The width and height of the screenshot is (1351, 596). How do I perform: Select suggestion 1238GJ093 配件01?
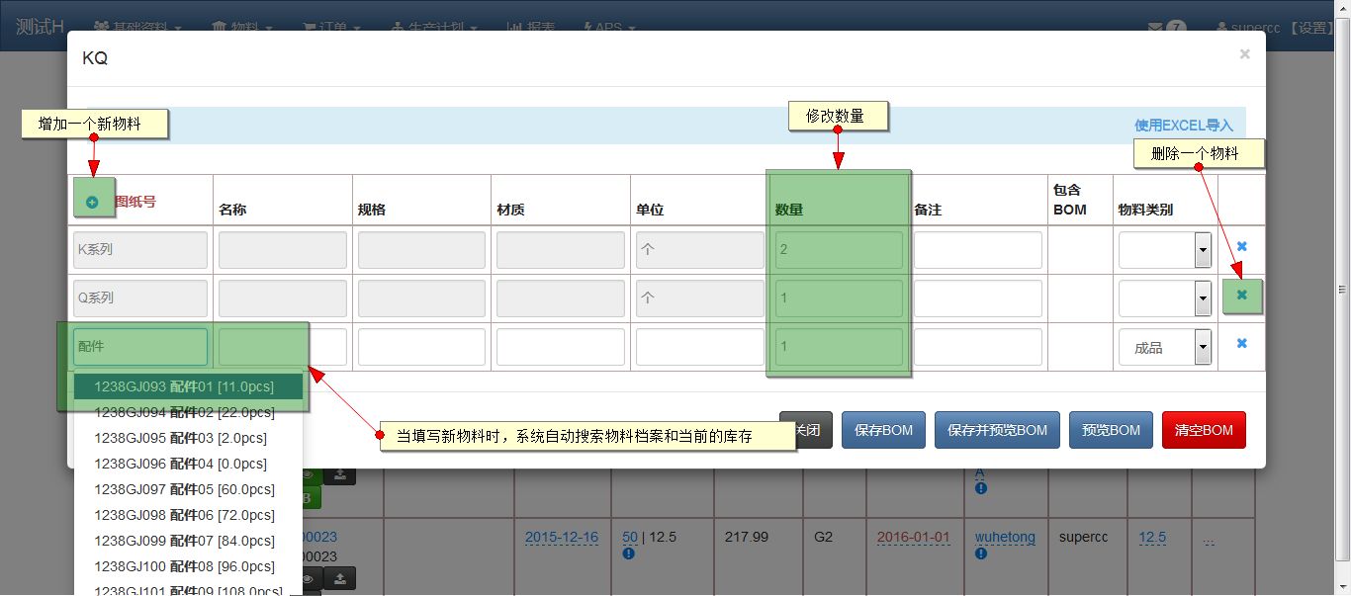pos(184,386)
